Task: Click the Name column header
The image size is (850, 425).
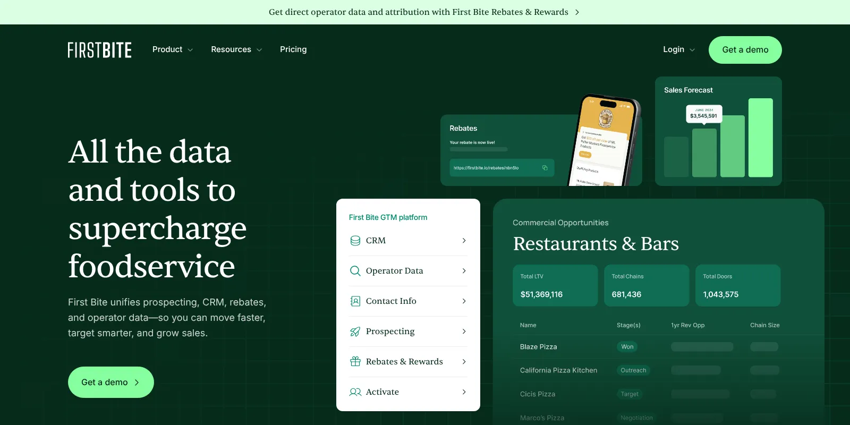Action: pyautogui.click(x=528, y=325)
